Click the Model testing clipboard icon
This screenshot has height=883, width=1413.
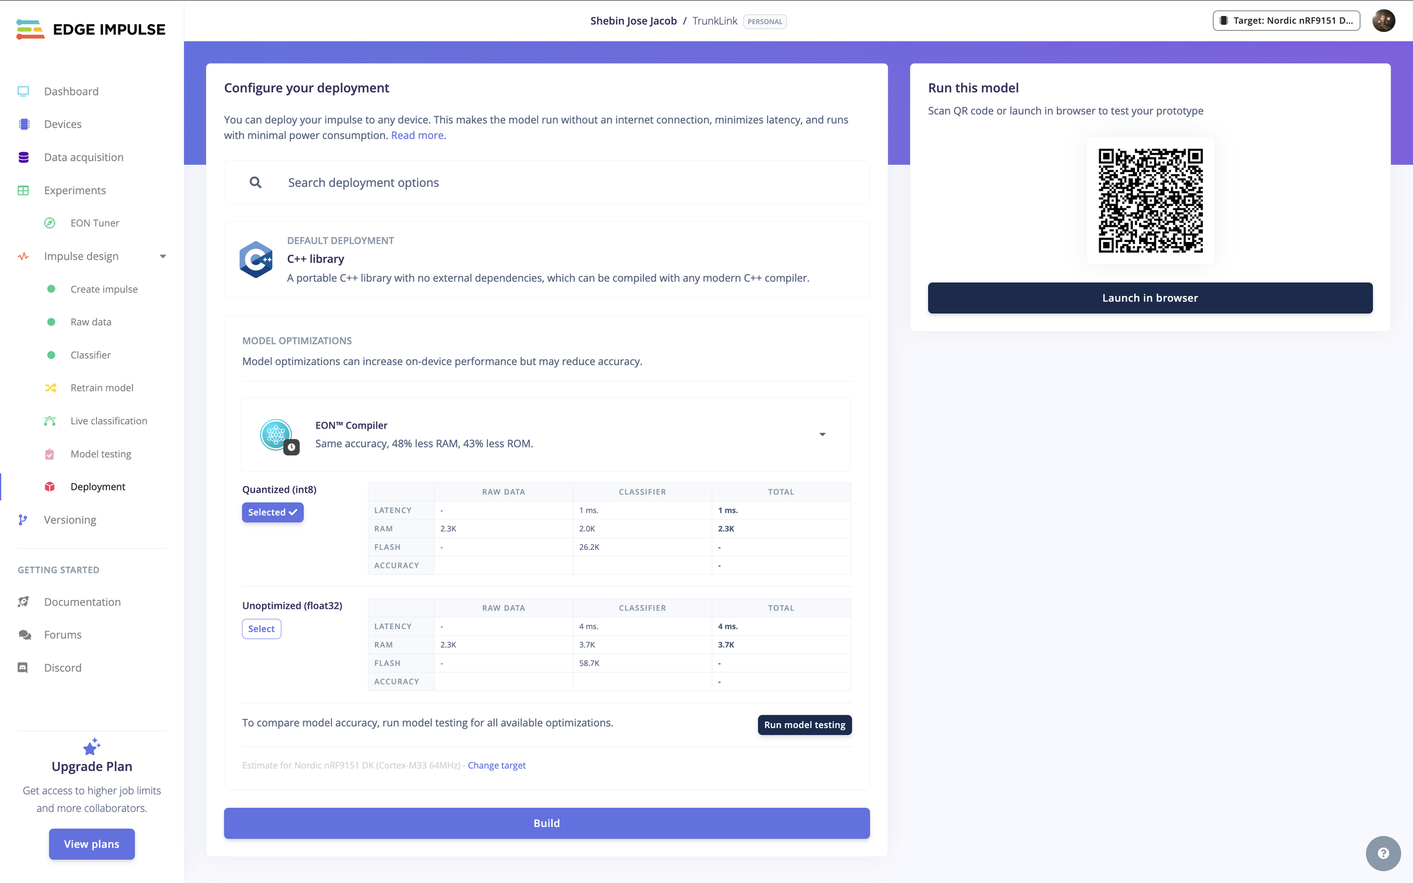click(50, 454)
